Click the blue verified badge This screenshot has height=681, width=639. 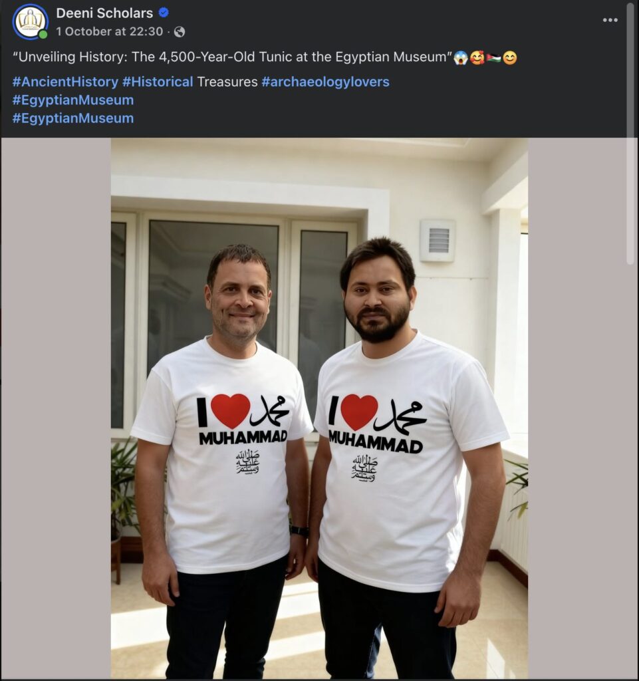tap(164, 13)
